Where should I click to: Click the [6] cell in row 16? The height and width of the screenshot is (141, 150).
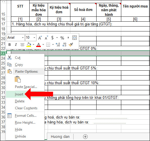pos(135,19)
